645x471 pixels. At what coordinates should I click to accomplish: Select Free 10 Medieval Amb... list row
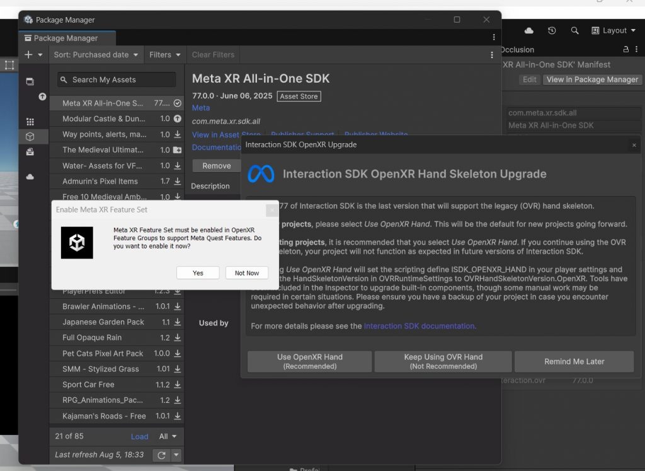(x=117, y=196)
